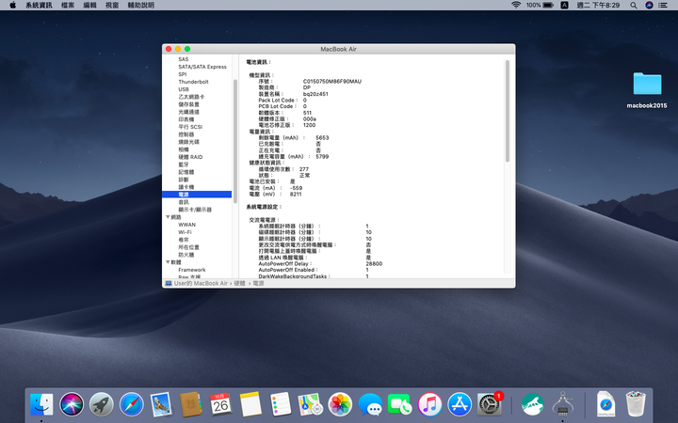Select SATA/SATA Express in sidebar
This screenshot has height=423, width=678.
coord(202,67)
